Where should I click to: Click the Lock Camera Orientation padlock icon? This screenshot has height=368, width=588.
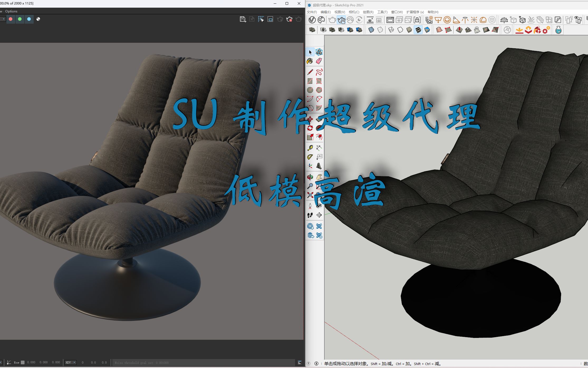[x=417, y=20]
